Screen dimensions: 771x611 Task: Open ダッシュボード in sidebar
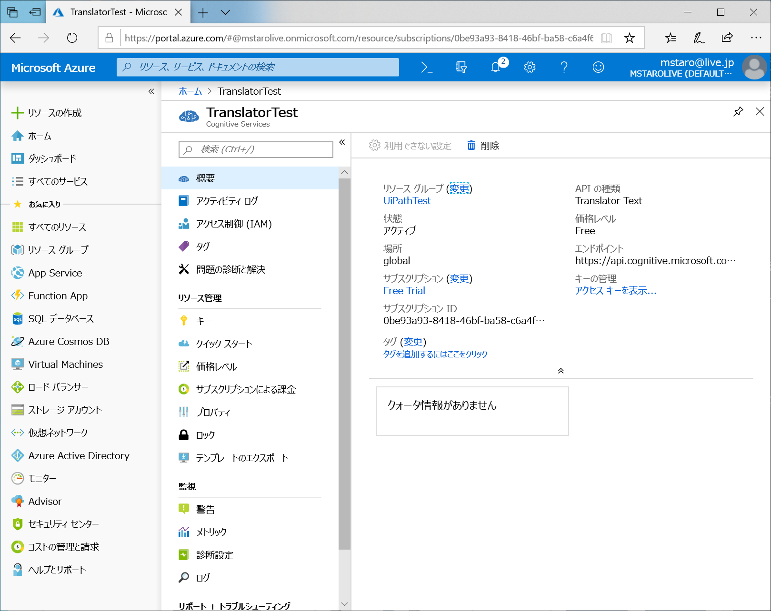pos(81,158)
